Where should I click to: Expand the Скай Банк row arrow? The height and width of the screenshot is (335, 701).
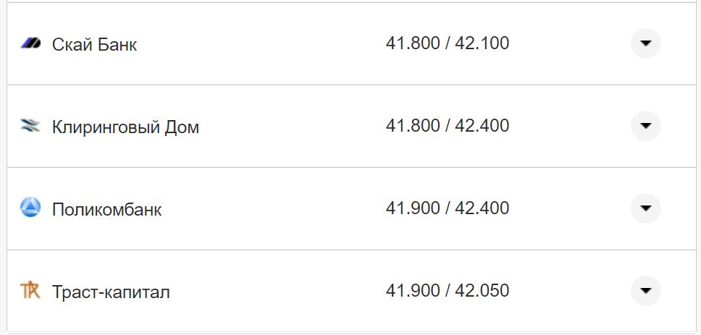pos(645,43)
